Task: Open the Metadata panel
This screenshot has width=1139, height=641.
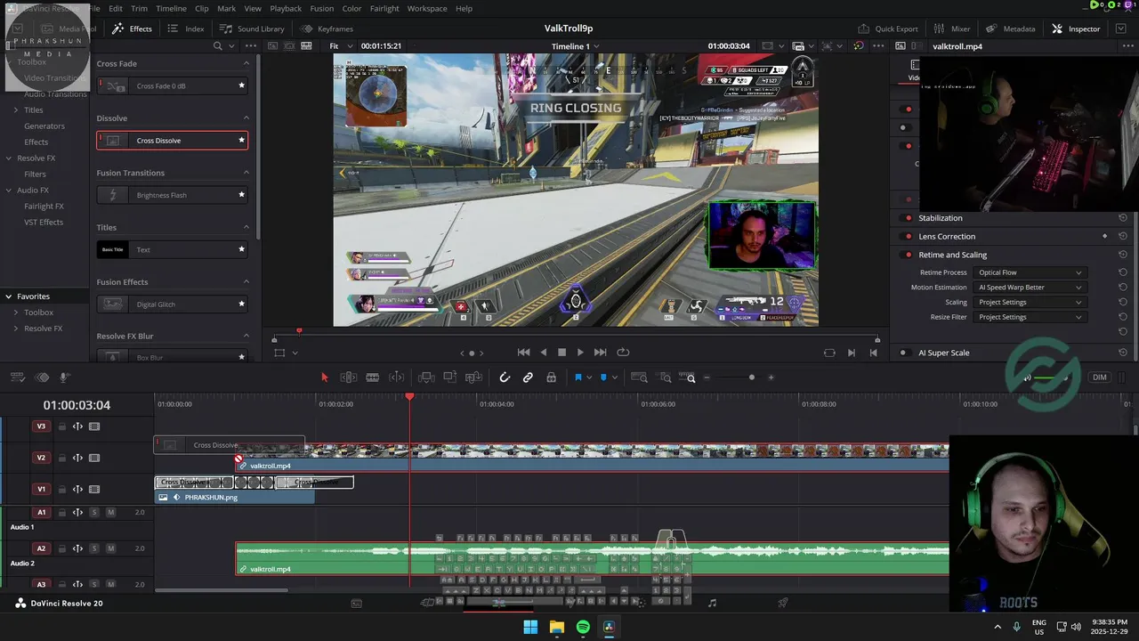Action: [1011, 28]
